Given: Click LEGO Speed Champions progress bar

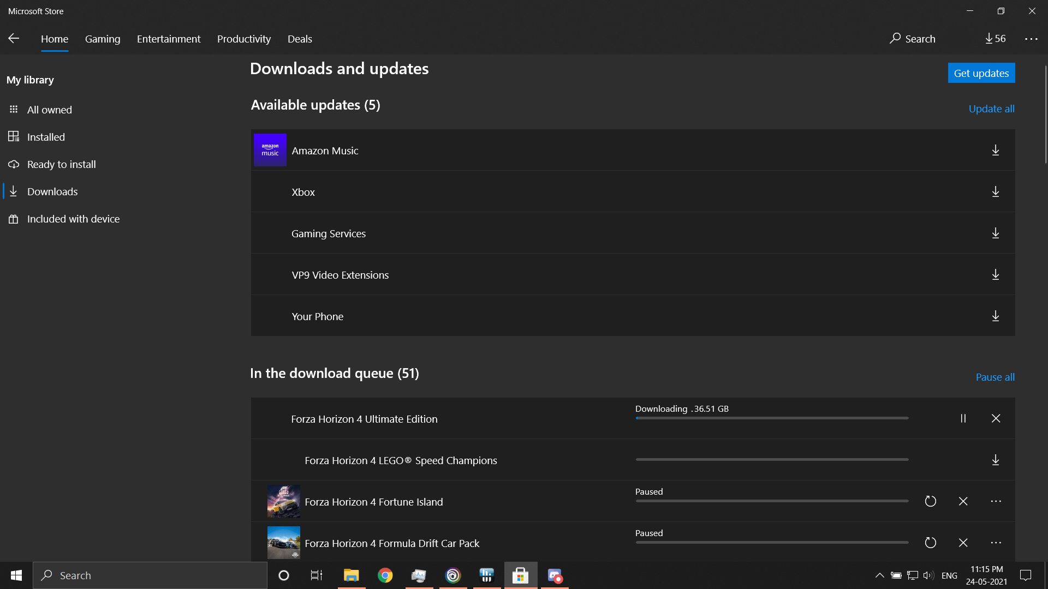Looking at the screenshot, I should 772,460.
